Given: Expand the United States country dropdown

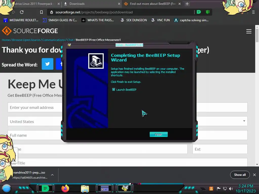Looking at the screenshot, I should [244, 121].
